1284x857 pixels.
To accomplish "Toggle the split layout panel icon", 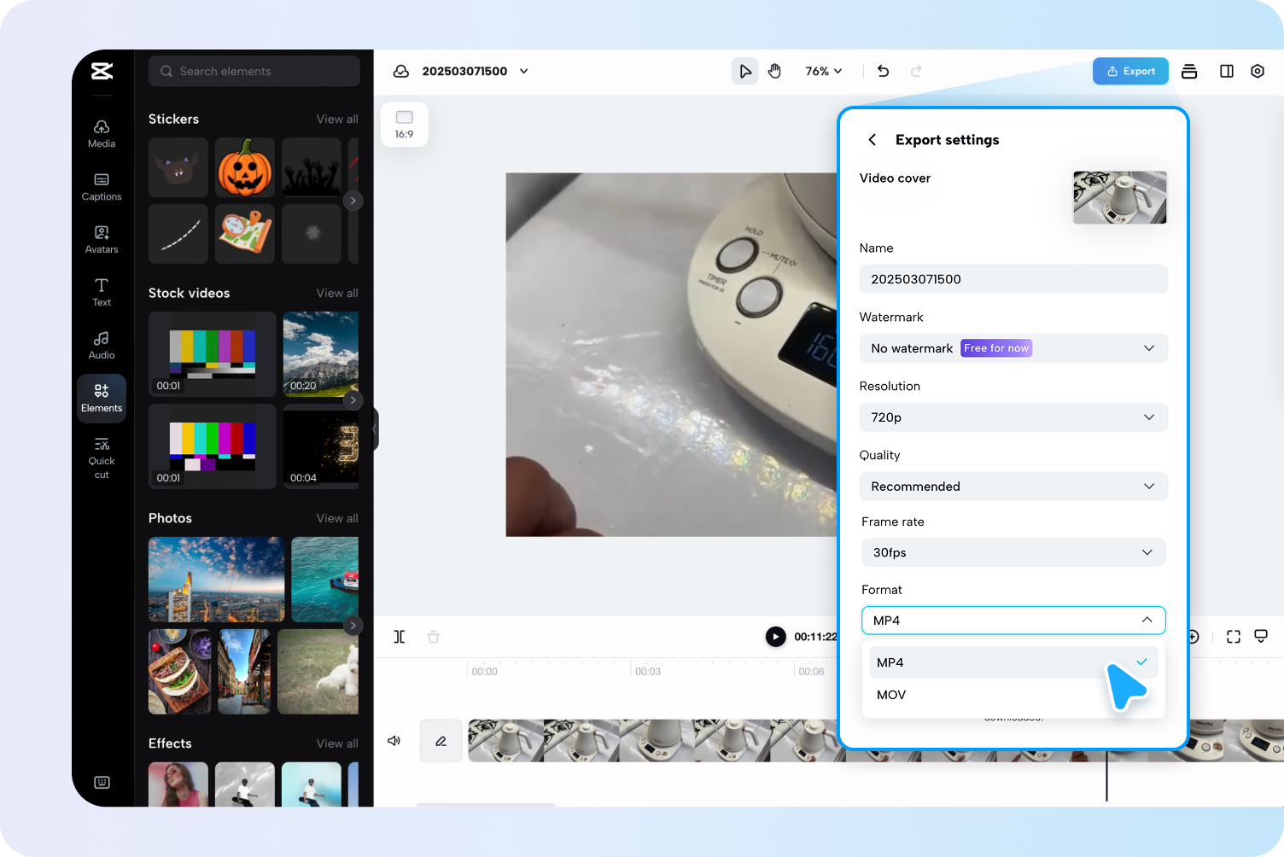I will click(x=1227, y=72).
